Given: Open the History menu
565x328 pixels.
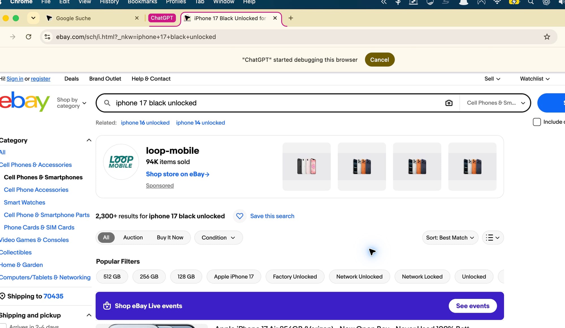Looking at the screenshot, I should [x=109, y=2].
